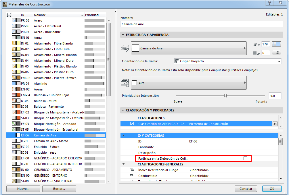This screenshot has width=289, height=195.
Task: Click the Nuevo... button
Action: tap(23, 189)
